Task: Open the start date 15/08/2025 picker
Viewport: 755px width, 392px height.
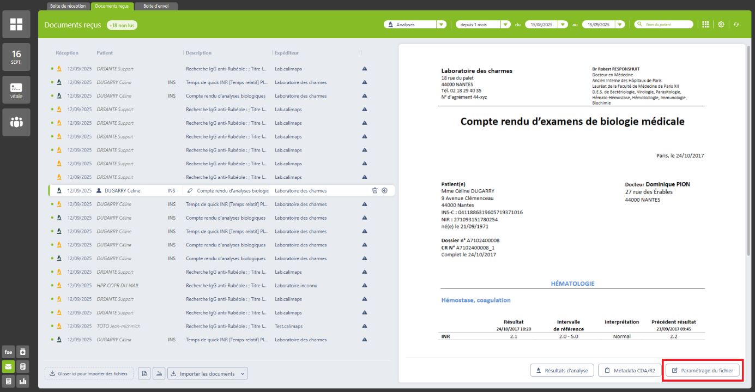Action: point(562,25)
